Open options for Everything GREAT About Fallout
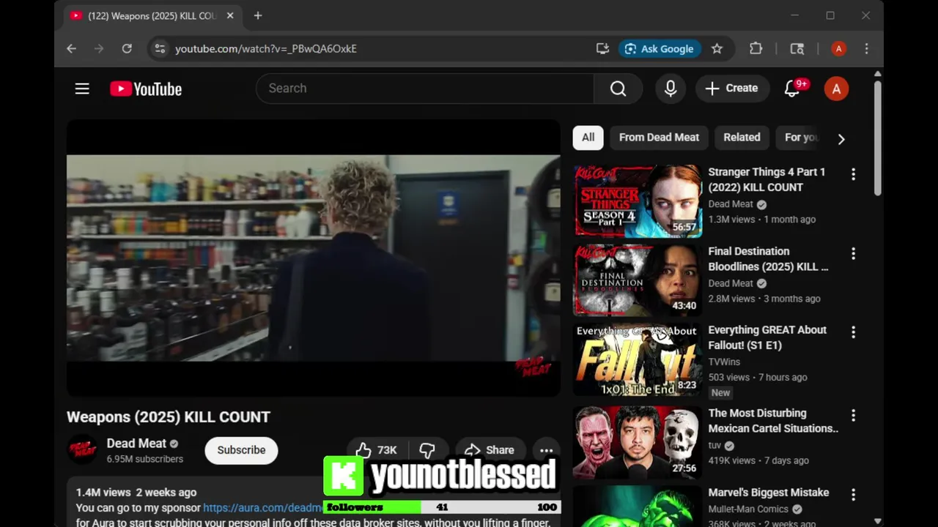This screenshot has width=938, height=527. click(x=853, y=332)
